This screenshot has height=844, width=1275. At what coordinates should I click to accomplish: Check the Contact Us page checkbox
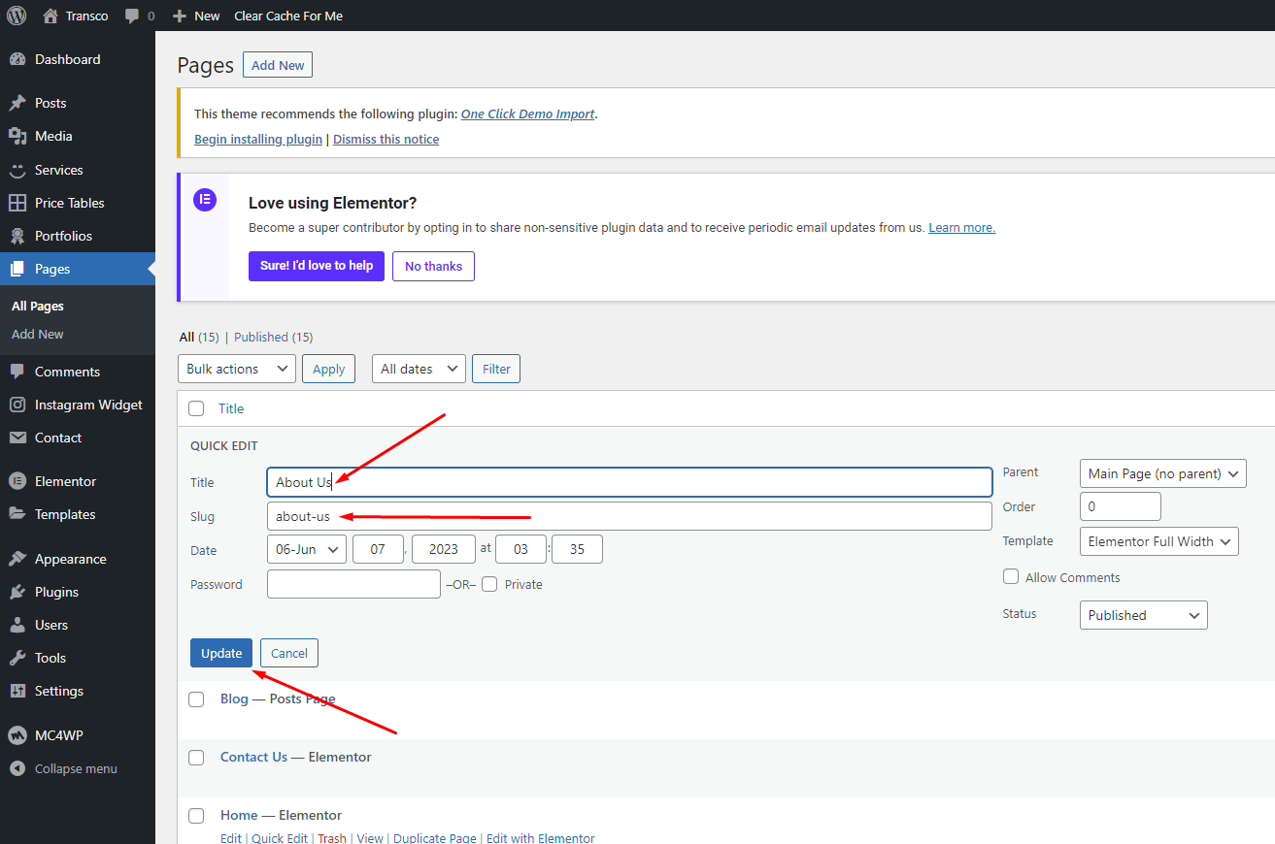[x=196, y=758]
